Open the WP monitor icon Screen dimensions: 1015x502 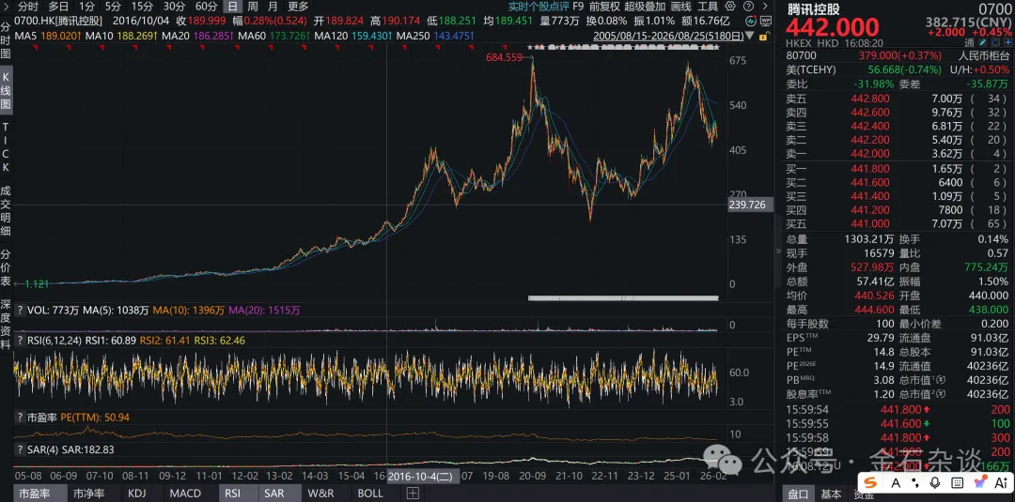[766, 21]
